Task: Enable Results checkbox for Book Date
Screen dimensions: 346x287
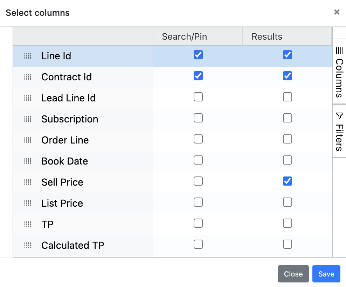Action: (288, 160)
